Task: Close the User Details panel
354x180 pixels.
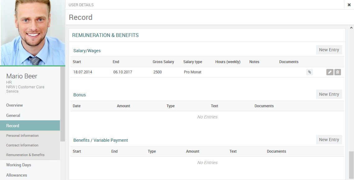Action: (349, 5)
